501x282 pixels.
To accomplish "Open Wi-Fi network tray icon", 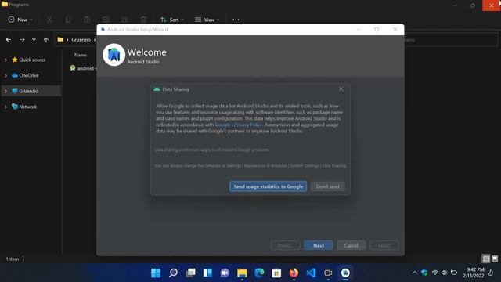I will 435,273.
